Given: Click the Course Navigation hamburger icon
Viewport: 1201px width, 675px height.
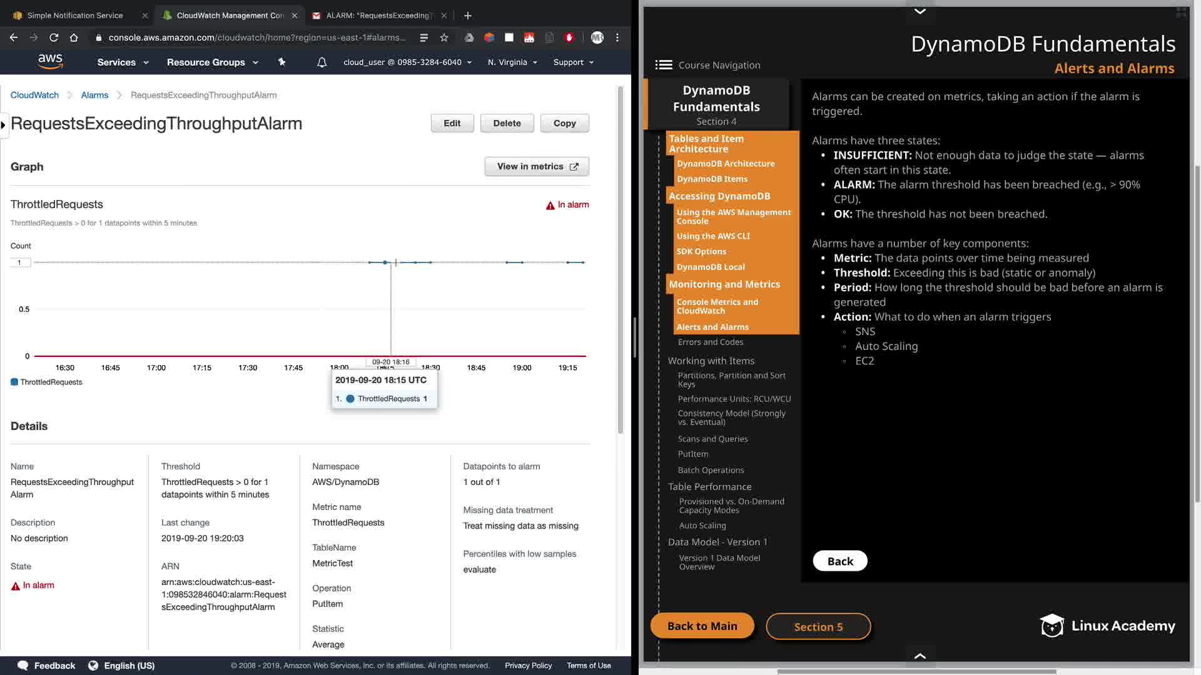Looking at the screenshot, I should click(x=664, y=65).
